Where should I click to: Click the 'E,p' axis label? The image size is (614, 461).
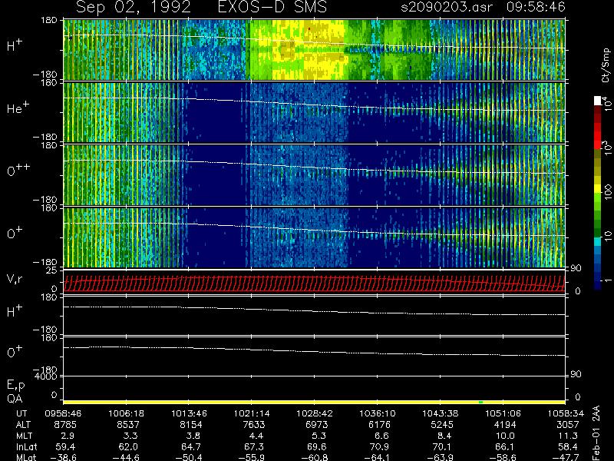(15, 386)
